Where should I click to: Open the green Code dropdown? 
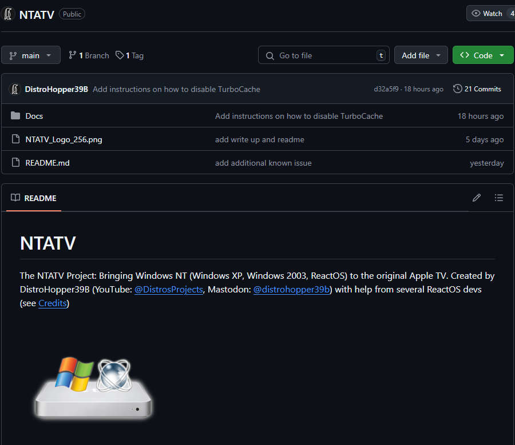tap(483, 55)
